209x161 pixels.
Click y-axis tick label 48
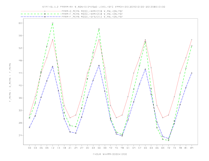(20, 61)
